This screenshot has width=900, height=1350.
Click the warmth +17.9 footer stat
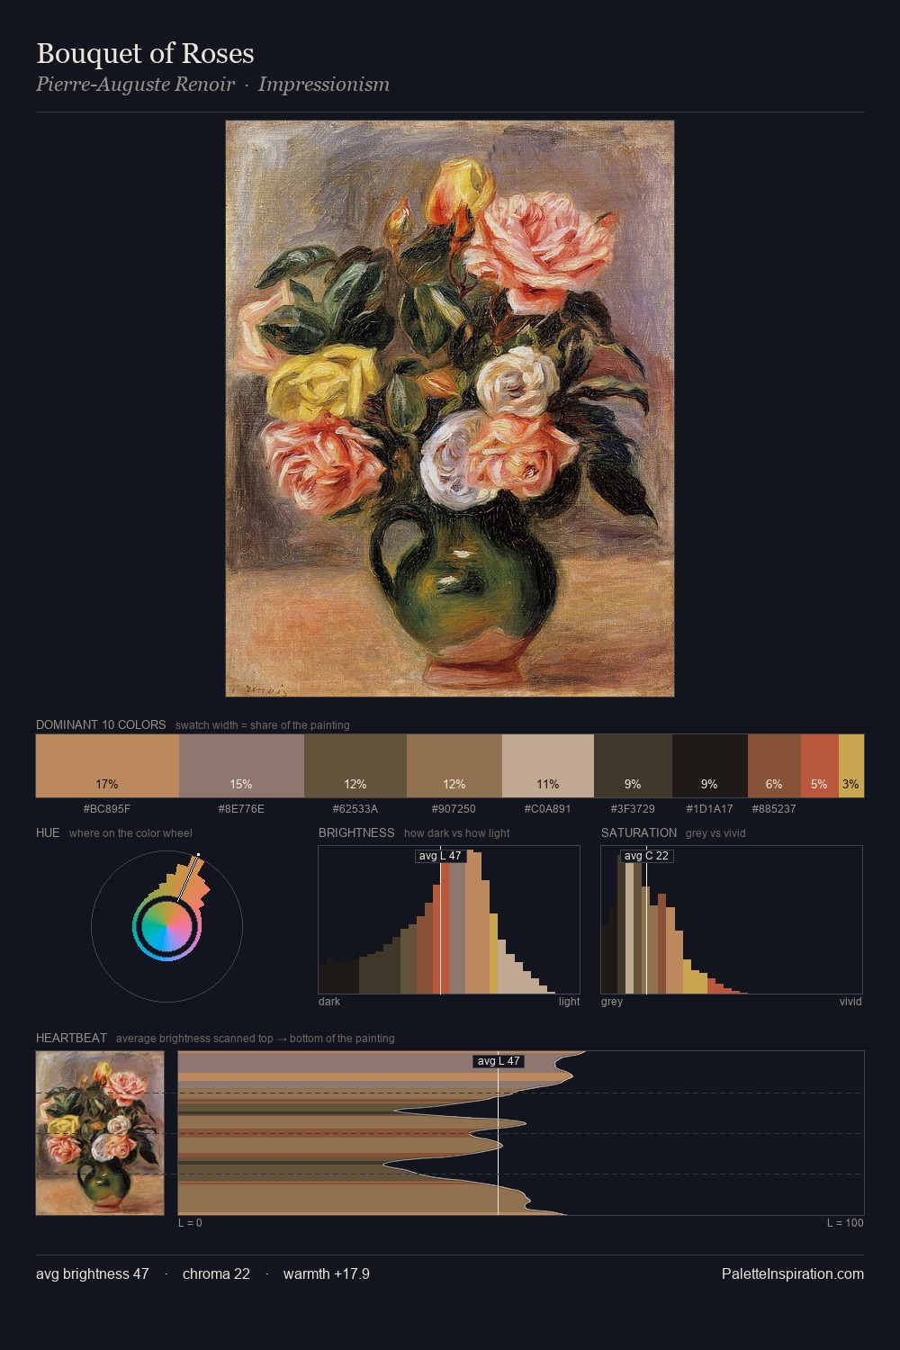click(x=327, y=1273)
